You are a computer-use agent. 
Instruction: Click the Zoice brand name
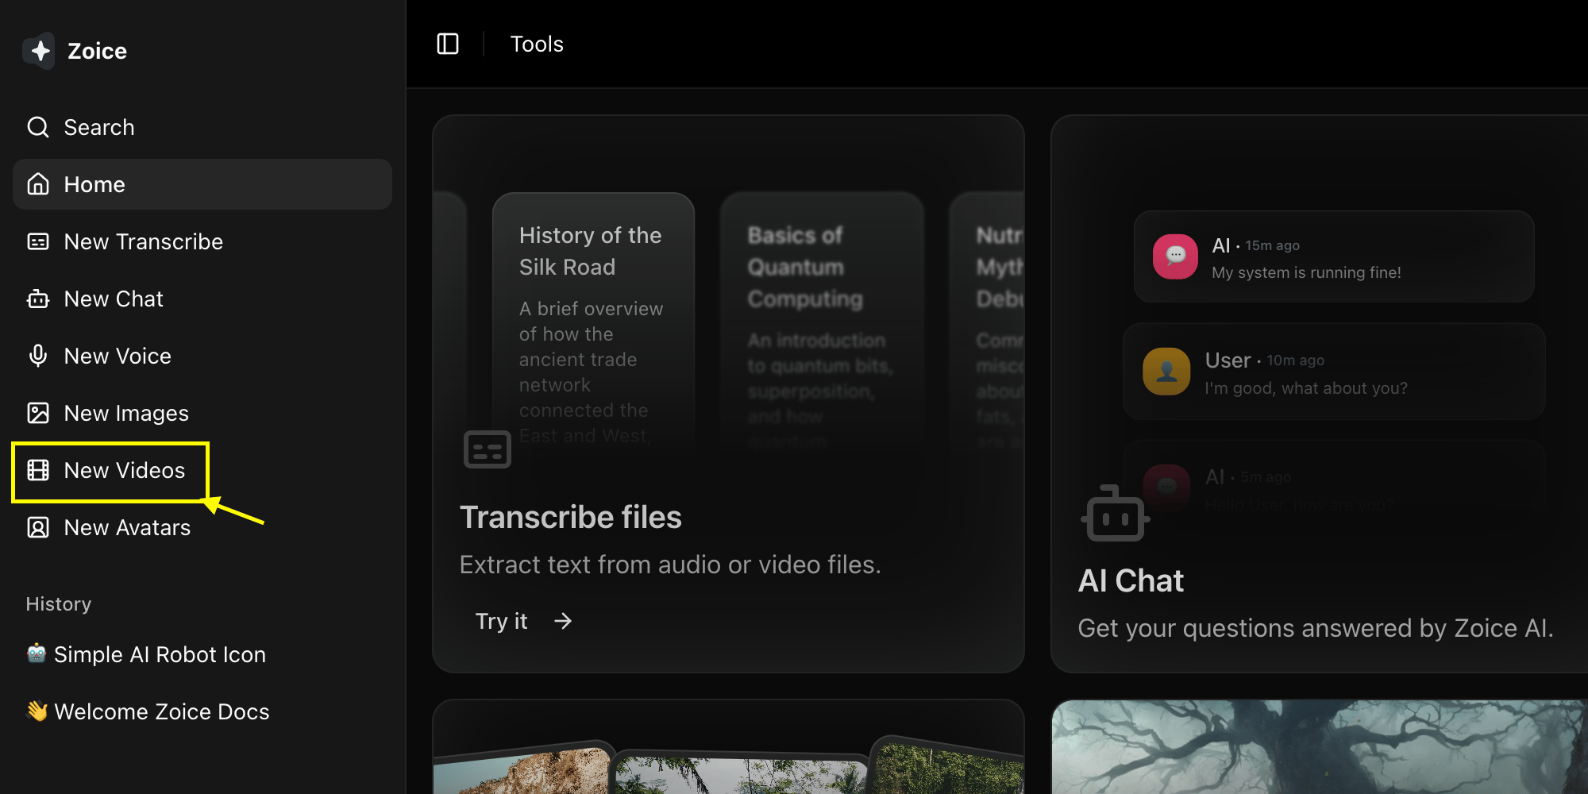point(97,51)
